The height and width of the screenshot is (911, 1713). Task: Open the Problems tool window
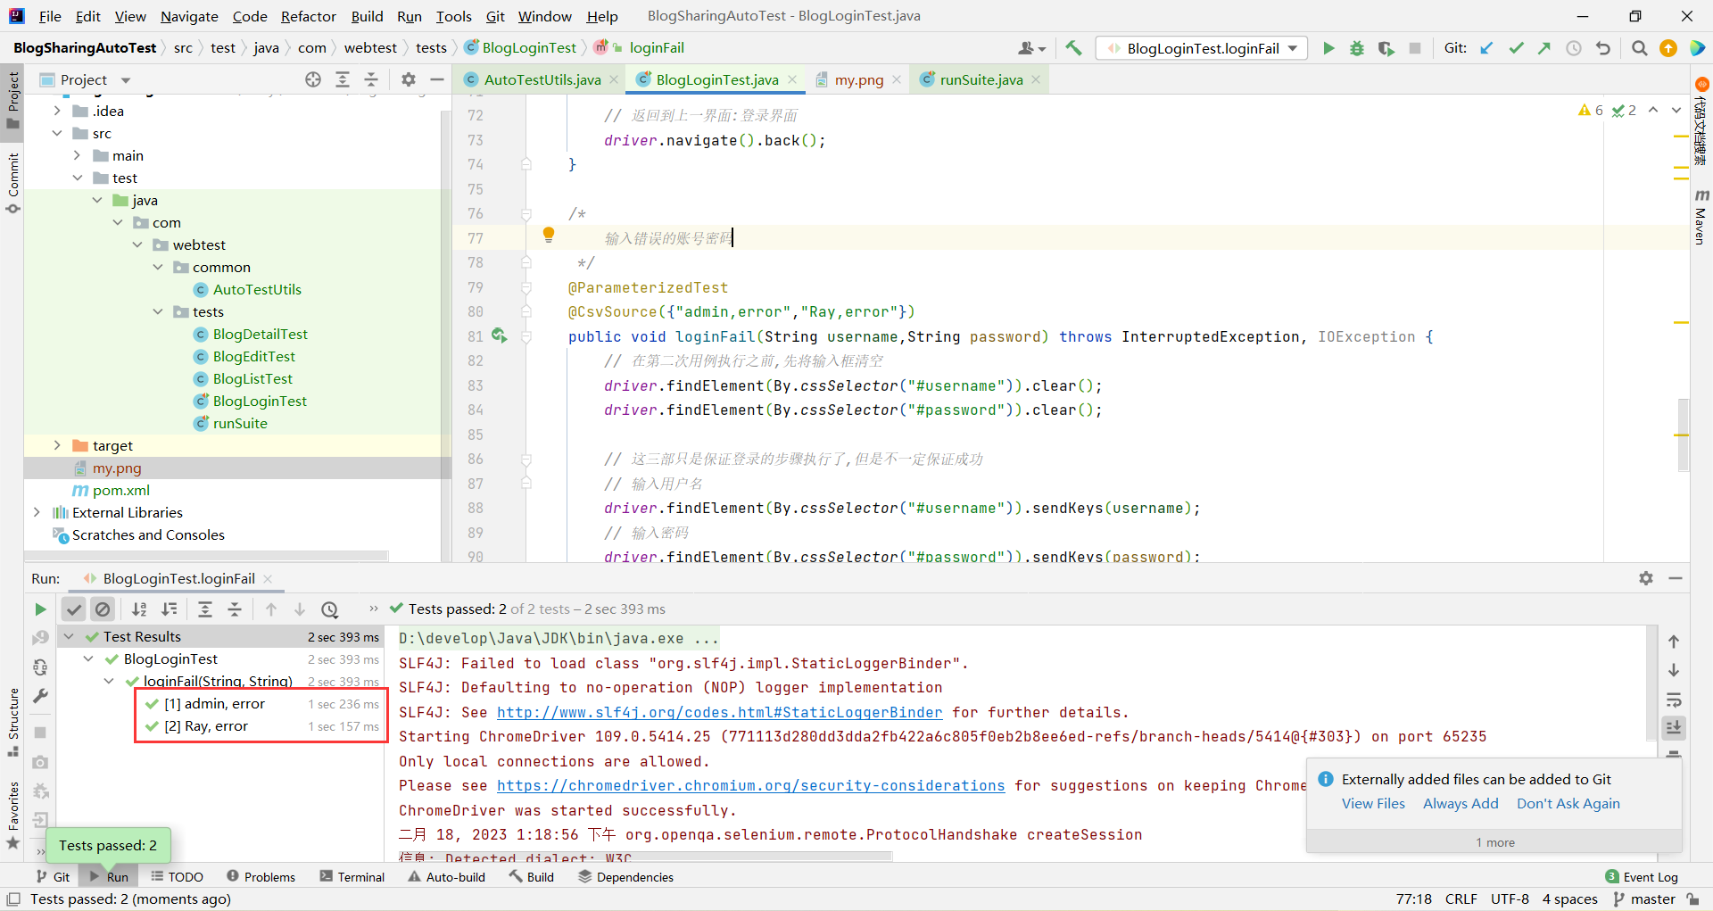click(x=261, y=877)
